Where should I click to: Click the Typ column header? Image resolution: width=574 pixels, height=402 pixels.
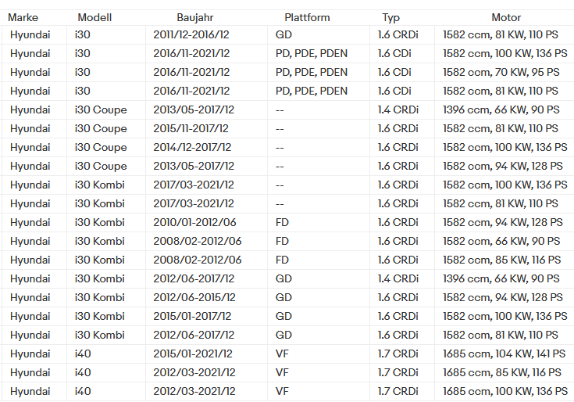coord(391,17)
